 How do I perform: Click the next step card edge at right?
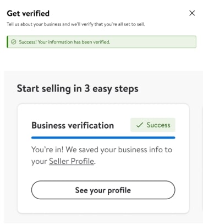pyautogui.click(x=201, y=158)
